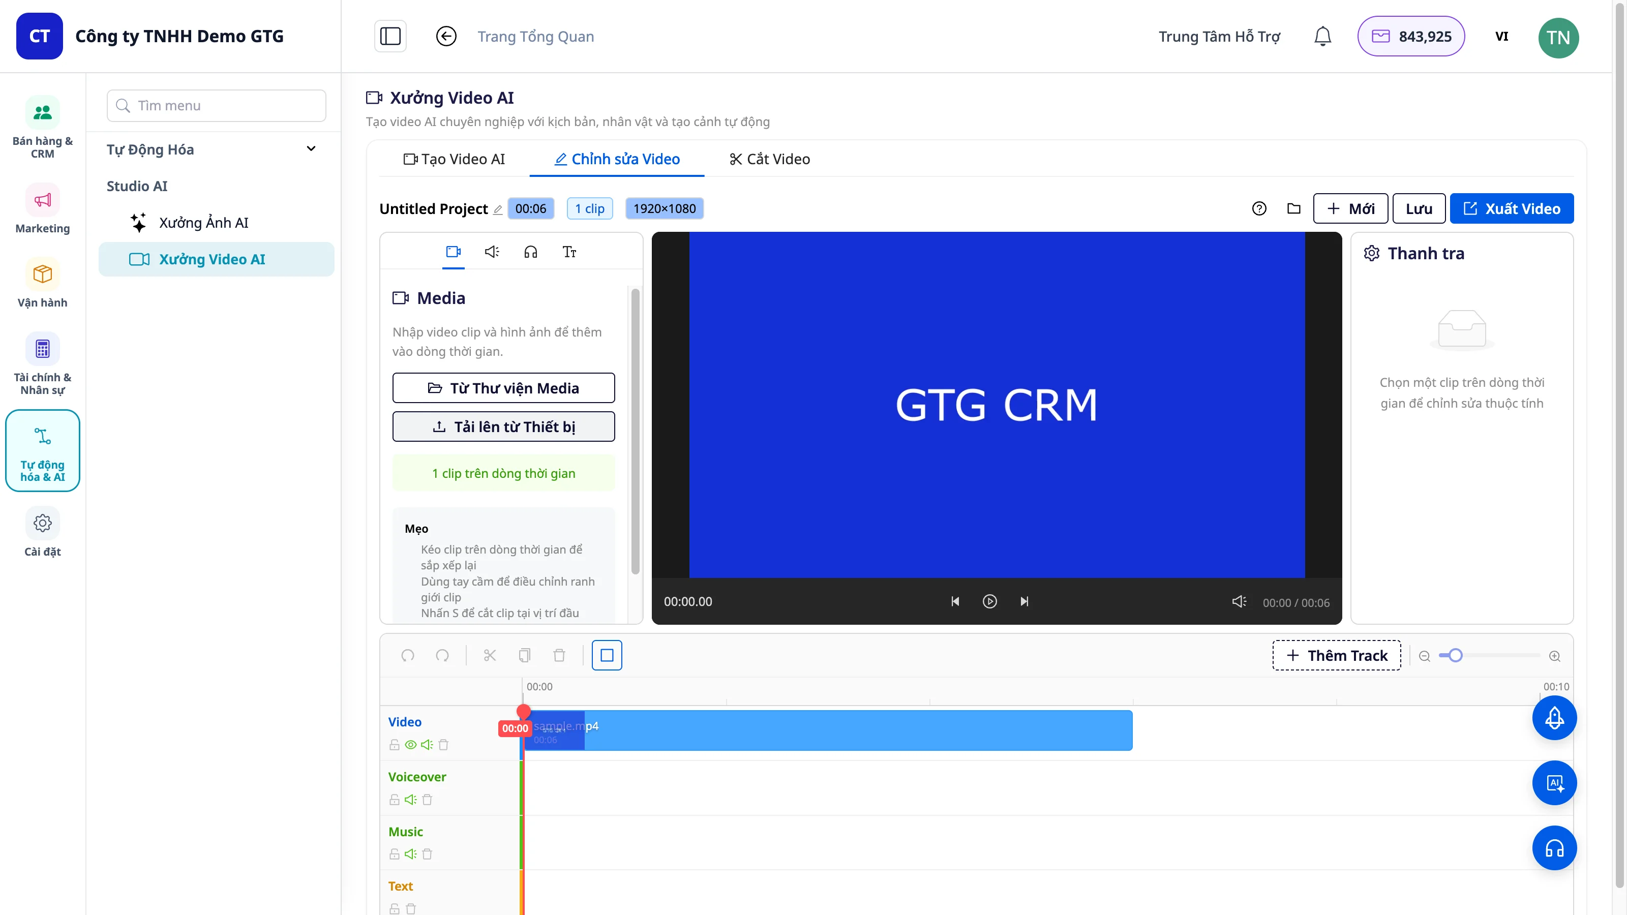1627x915 pixels.
Task: Click the delete clip trash icon in toolbar
Action: click(559, 655)
